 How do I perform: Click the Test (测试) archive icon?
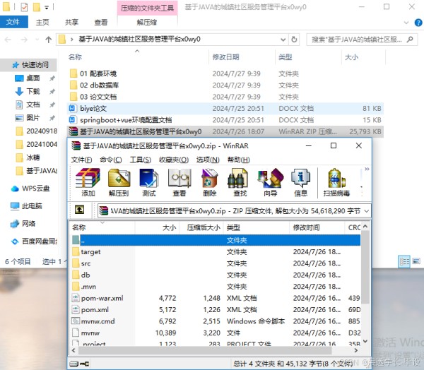pyautogui.click(x=148, y=182)
